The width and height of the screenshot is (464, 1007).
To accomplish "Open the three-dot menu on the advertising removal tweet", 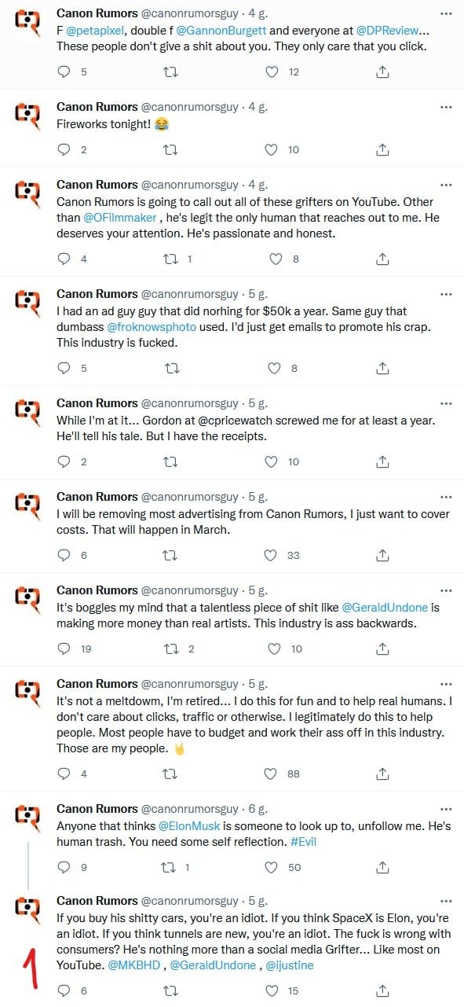I will 446,497.
